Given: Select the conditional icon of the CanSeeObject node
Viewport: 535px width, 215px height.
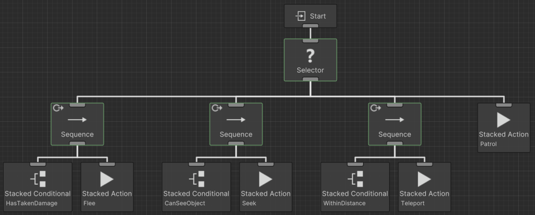Looking at the screenshot, I should pos(196,179).
